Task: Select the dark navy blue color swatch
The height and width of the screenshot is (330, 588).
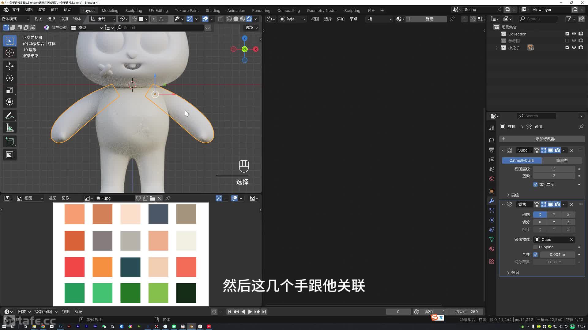Action: pyautogui.click(x=158, y=214)
